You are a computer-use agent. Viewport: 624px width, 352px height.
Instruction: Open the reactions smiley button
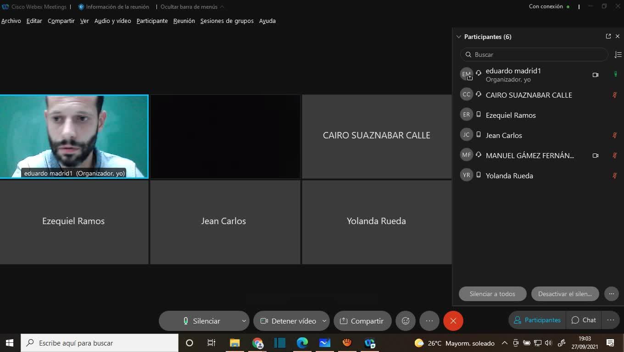(406, 321)
